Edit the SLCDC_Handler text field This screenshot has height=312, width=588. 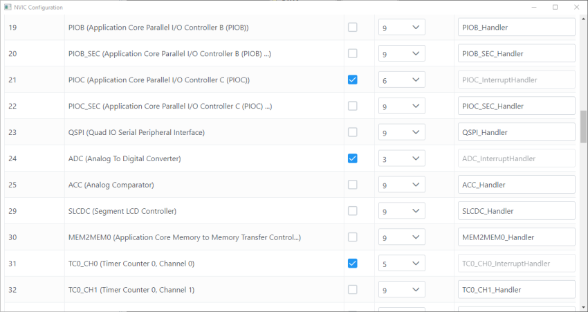pos(516,211)
